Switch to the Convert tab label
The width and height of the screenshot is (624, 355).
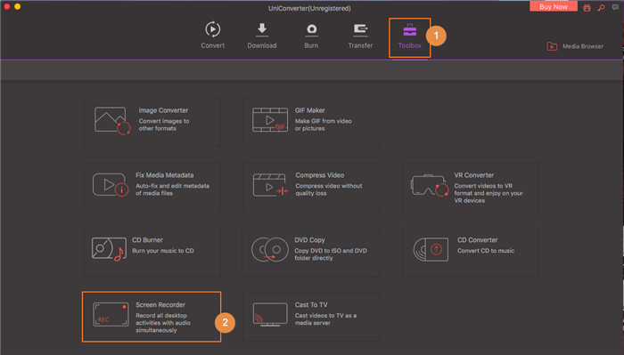tap(212, 45)
